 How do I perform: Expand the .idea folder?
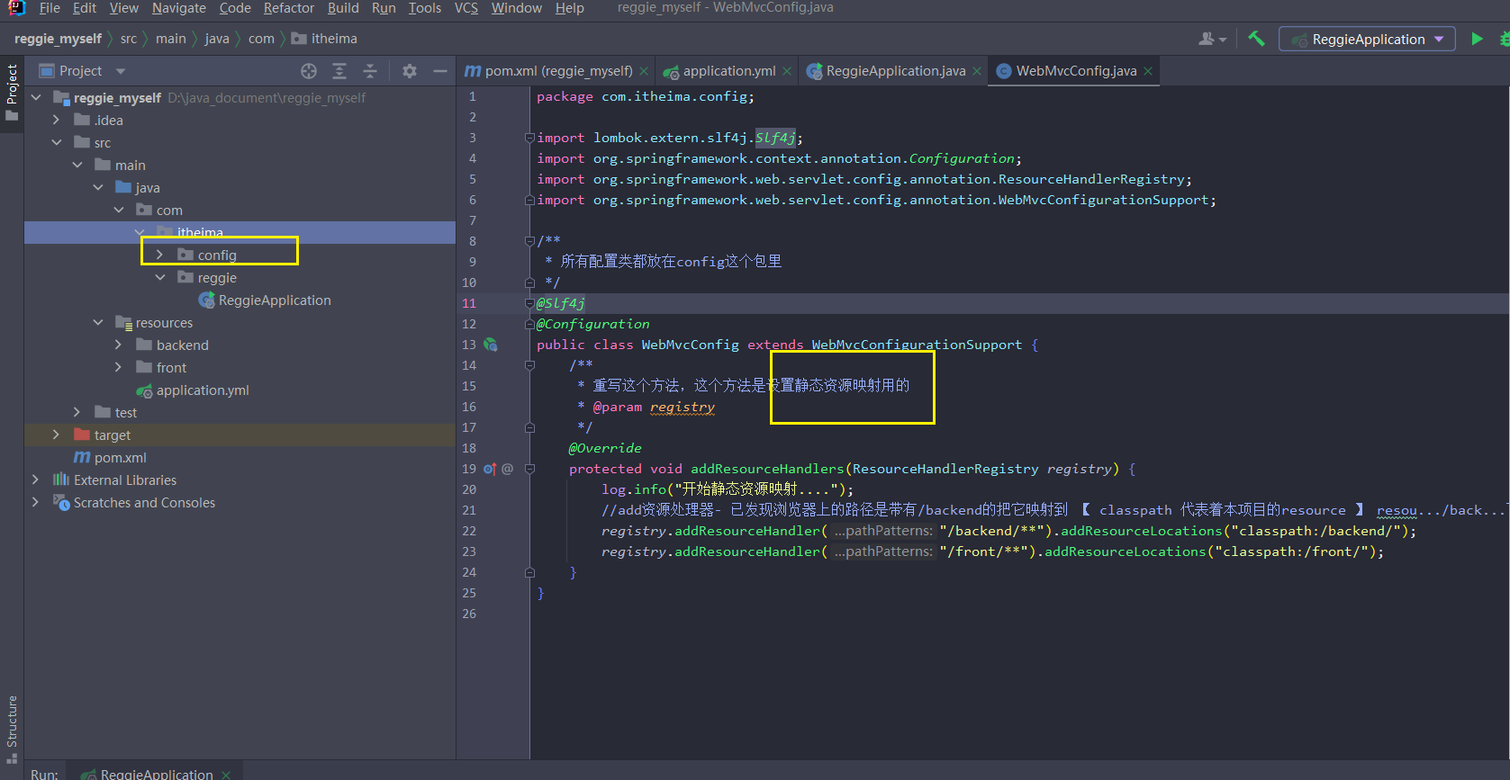tap(56, 121)
